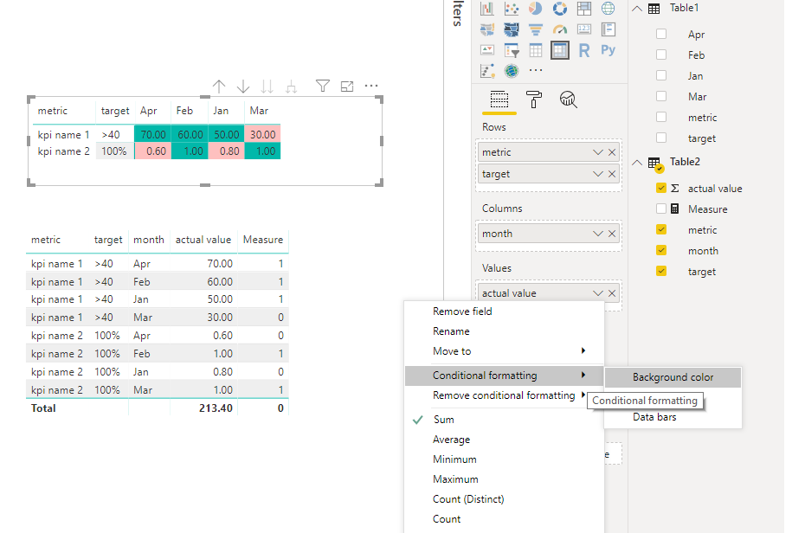
Task: Open Focus mode for the matrix visual
Action: (347, 87)
